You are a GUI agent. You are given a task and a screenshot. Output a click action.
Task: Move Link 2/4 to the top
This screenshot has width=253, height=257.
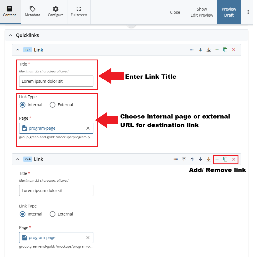click(x=184, y=159)
